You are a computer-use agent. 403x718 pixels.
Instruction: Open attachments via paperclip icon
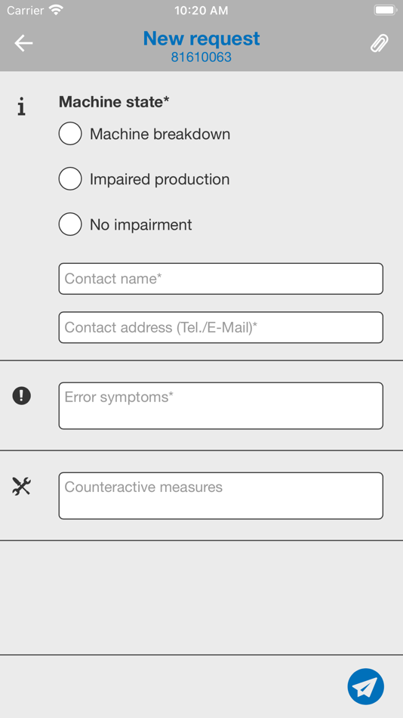(x=379, y=44)
